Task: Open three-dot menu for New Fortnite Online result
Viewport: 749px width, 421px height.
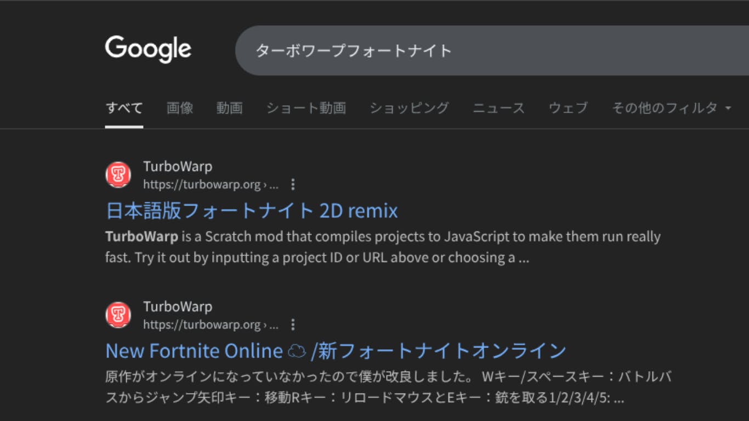Action: [x=293, y=325]
